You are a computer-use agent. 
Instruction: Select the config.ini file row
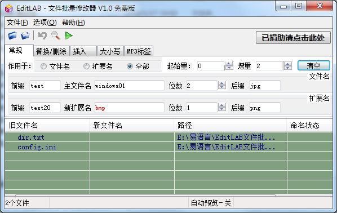(168, 147)
